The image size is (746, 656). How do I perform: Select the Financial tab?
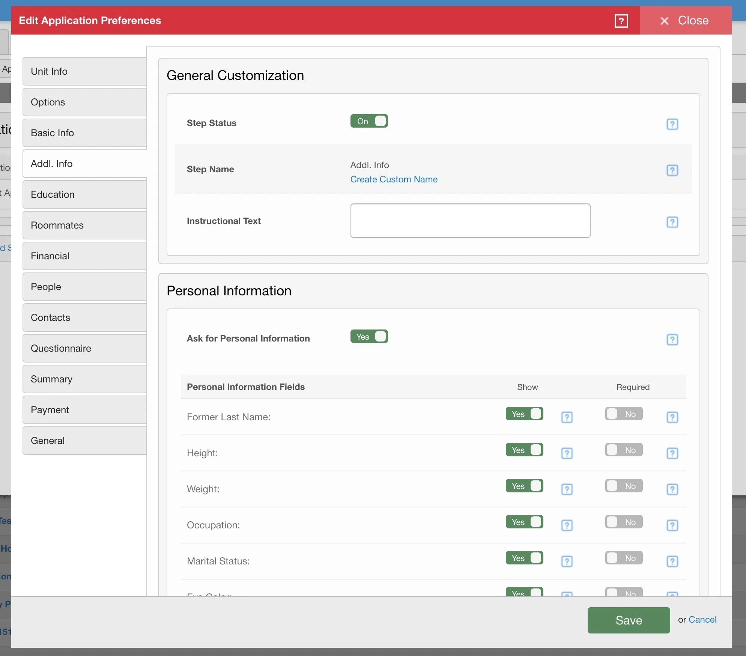[85, 256]
